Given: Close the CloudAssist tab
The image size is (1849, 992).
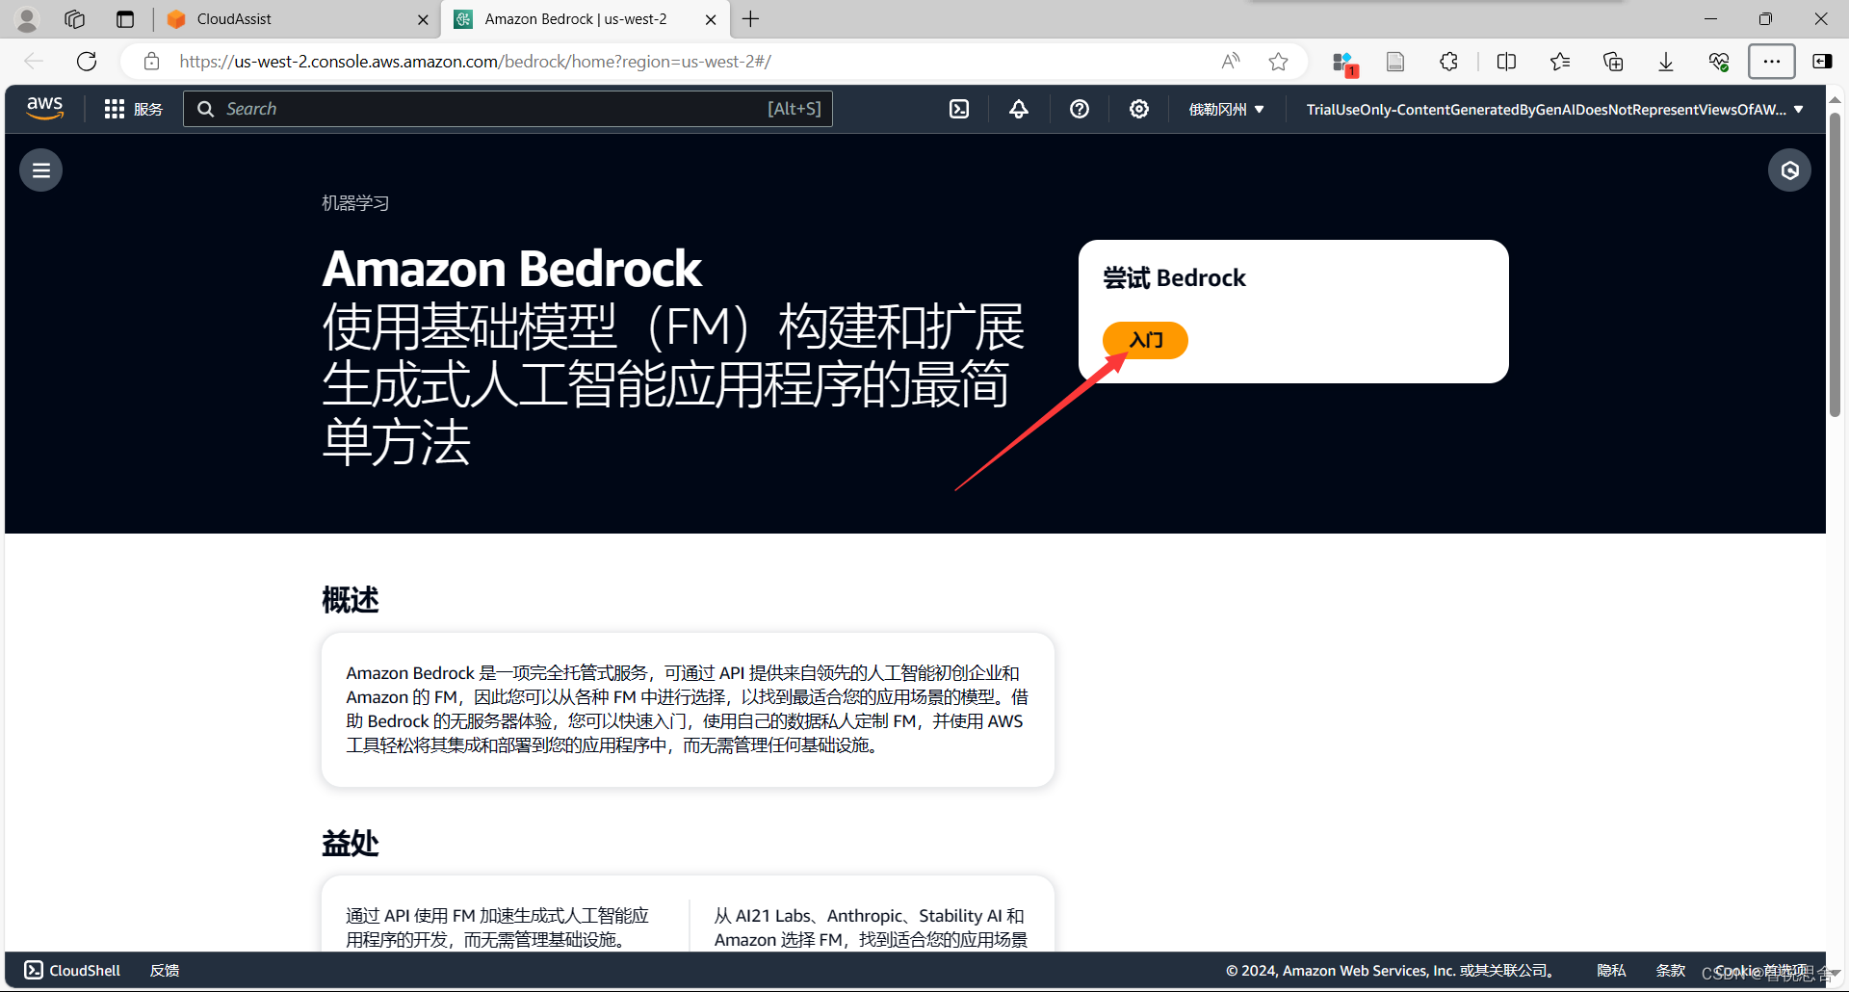Looking at the screenshot, I should coord(423,19).
